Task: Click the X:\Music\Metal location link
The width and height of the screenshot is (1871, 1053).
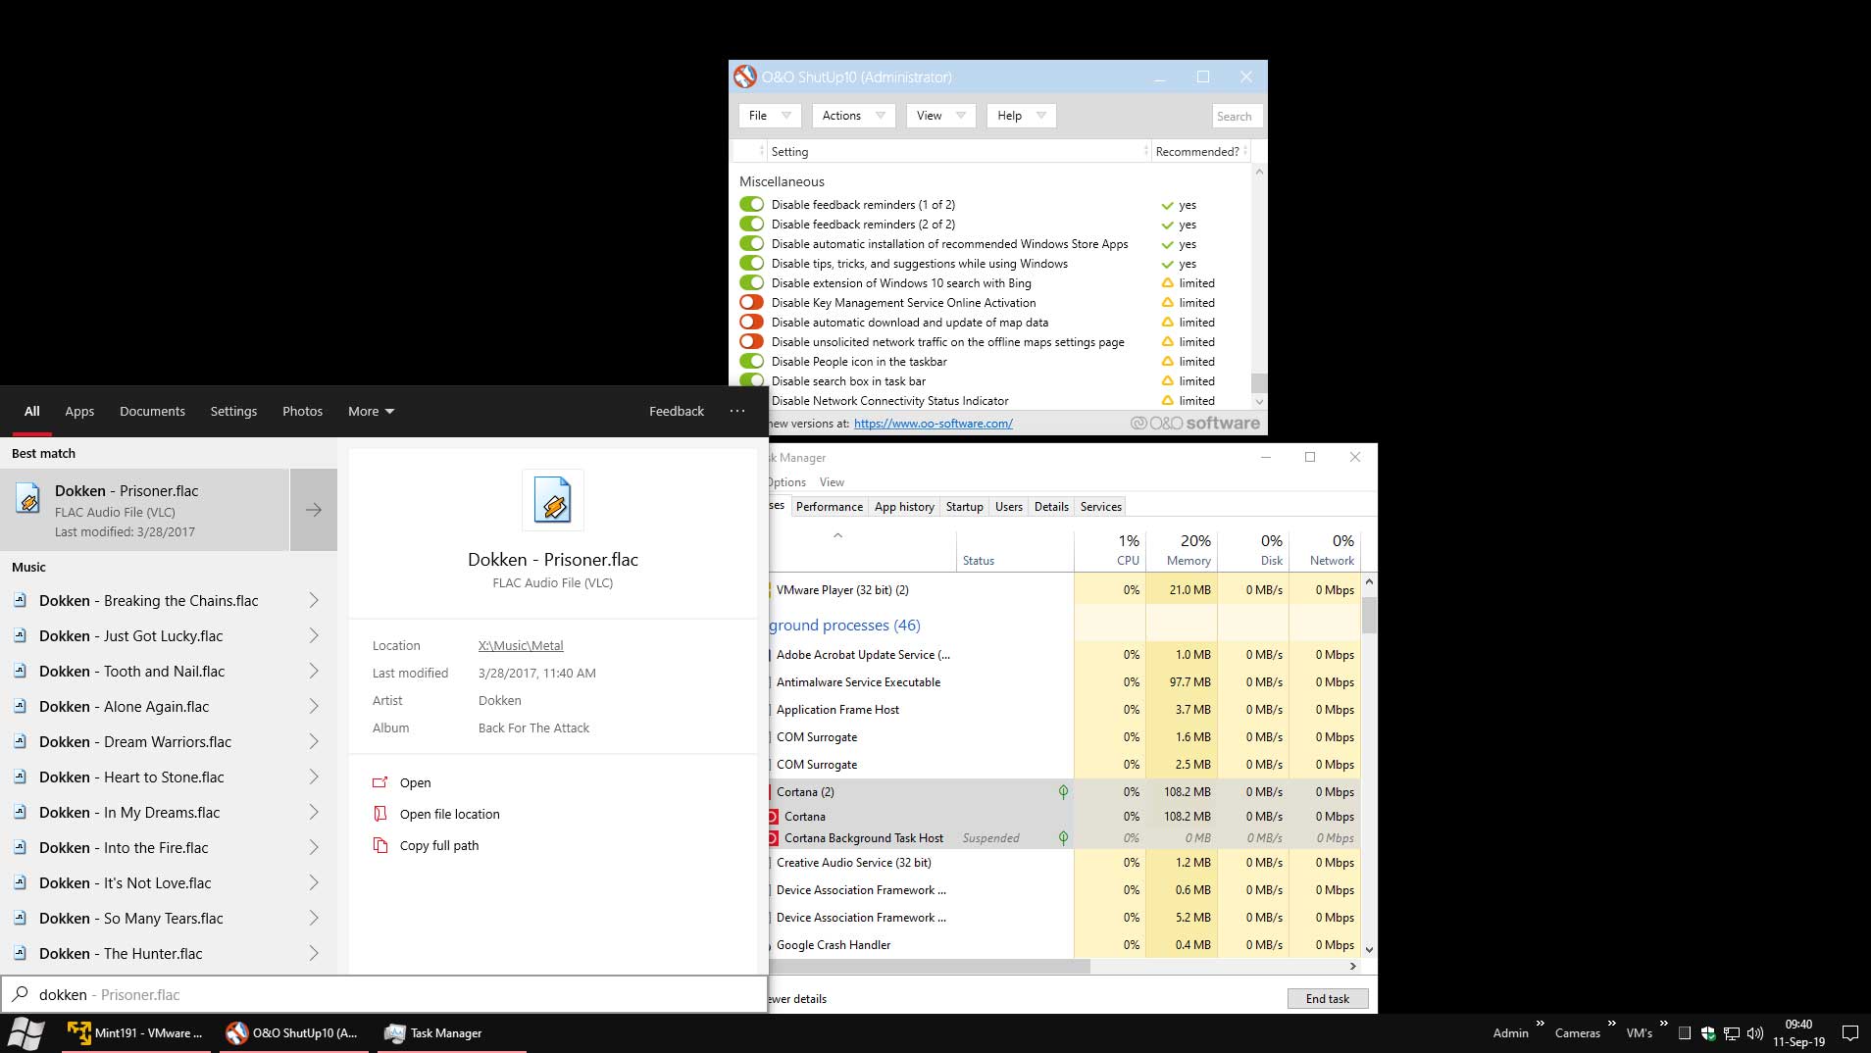Action: click(x=521, y=645)
